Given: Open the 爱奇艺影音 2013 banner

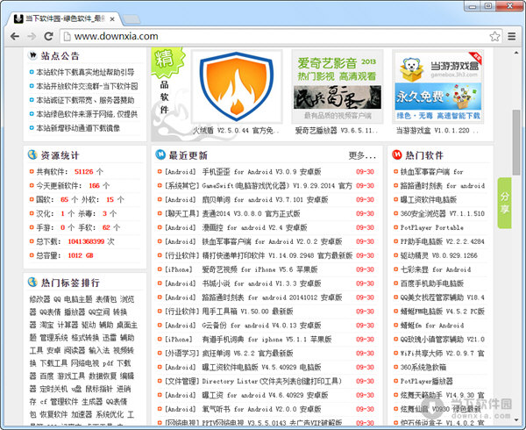Looking at the screenshot, I should pos(338,86).
